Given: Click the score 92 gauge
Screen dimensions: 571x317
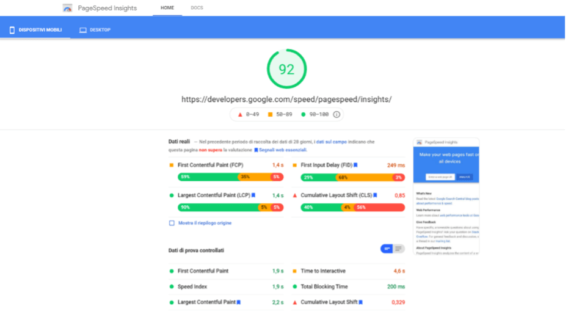Looking at the screenshot, I should [x=286, y=69].
